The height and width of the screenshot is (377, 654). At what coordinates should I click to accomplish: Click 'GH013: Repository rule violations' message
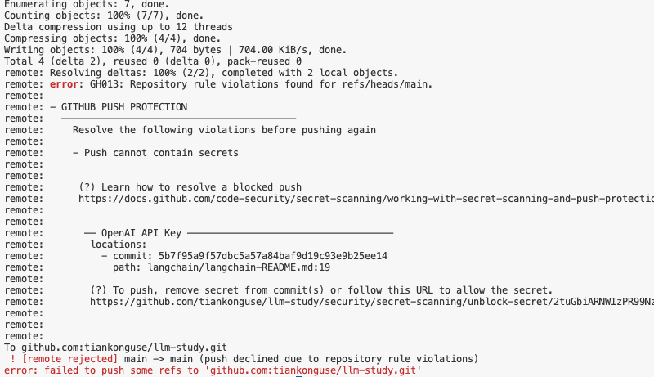261,84
